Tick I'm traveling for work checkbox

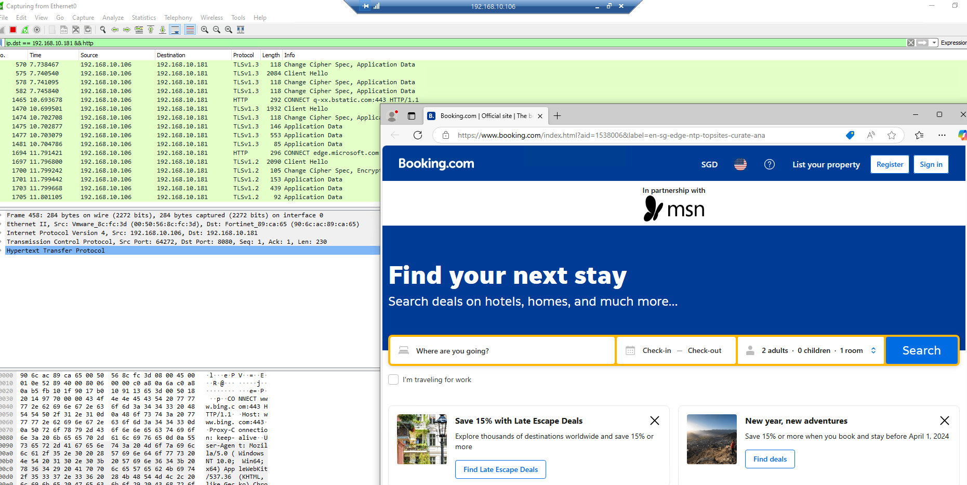point(393,379)
